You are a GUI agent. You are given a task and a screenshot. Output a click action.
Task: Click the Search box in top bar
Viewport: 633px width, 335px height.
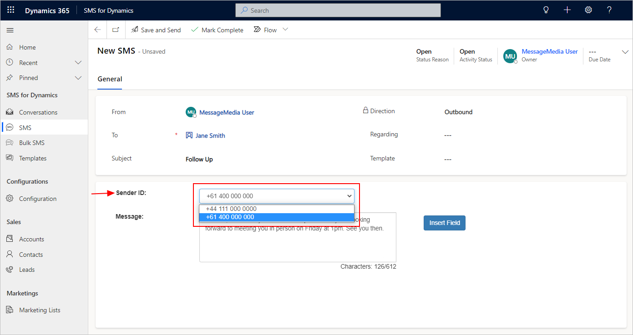point(338,10)
